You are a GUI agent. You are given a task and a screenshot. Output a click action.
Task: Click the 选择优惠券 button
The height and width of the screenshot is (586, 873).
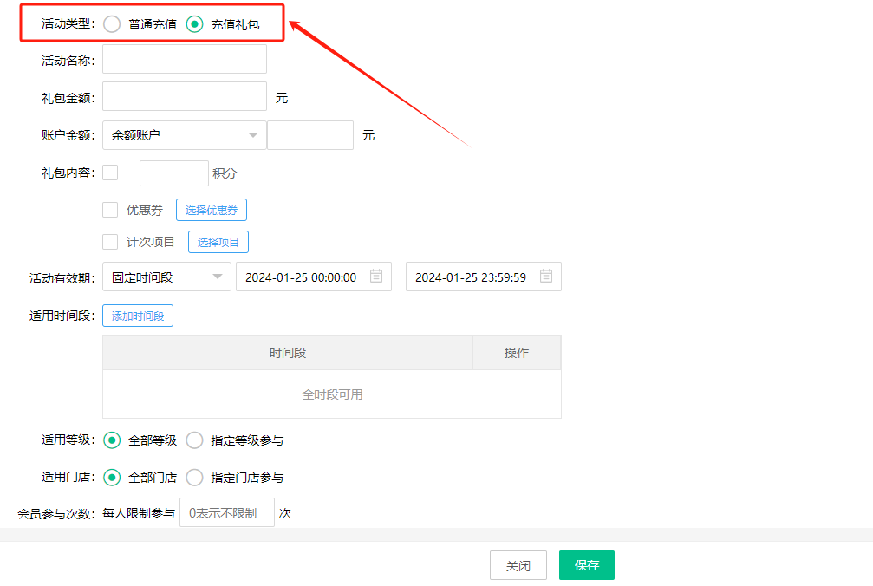pos(212,210)
